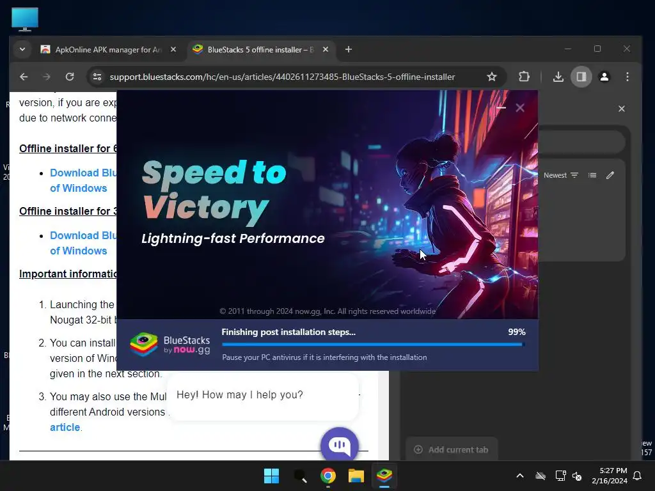Close the BlueStacks installer window

point(520,107)
